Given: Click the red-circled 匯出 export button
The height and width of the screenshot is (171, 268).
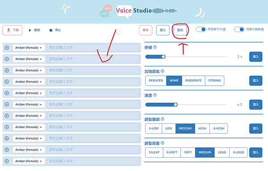Looking at the screenshot, I should click(180, 30).
